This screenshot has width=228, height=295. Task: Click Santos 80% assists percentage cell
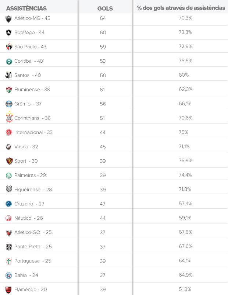(x=184, y=75)
